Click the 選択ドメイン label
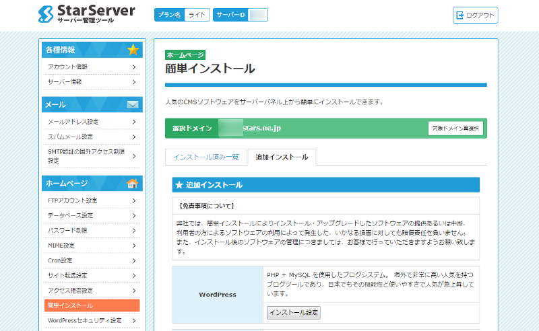The width and height of the screenshot is (539, 331). pyautogui.click(x=192, y=128)
